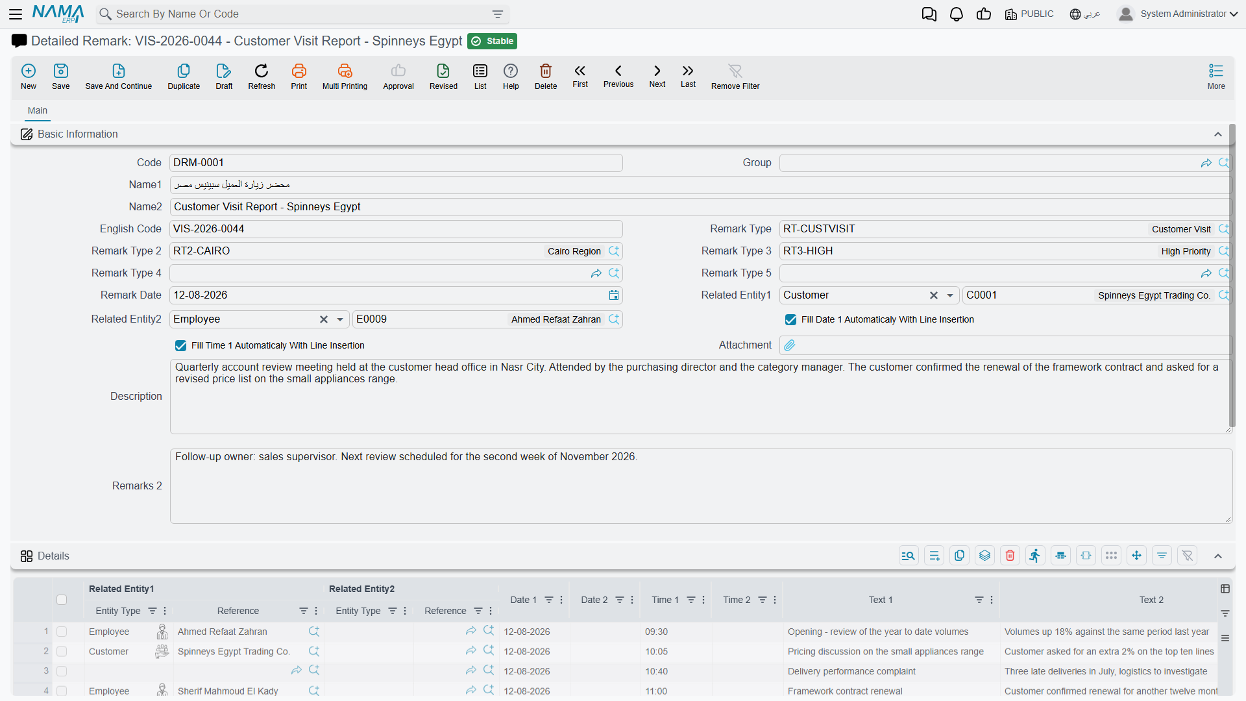
Task: Clear the Related Entity1 Customer selection
Action: [934, 295]
